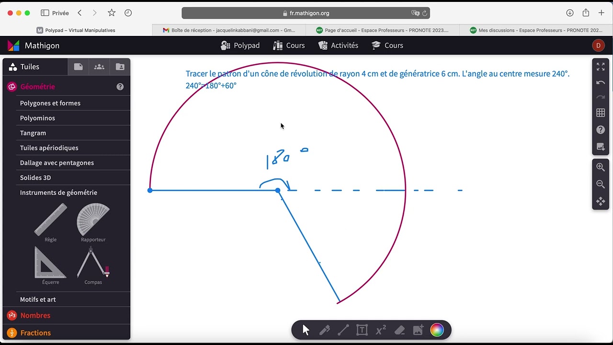Open Géométrie help question icon

click(x=120, y=87)
